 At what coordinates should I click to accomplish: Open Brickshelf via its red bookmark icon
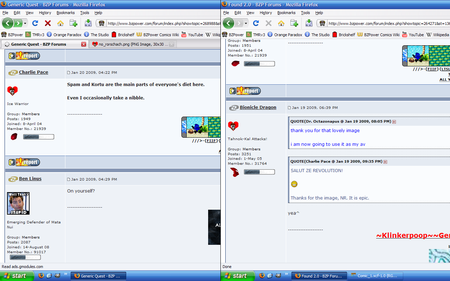pos(114,34)
